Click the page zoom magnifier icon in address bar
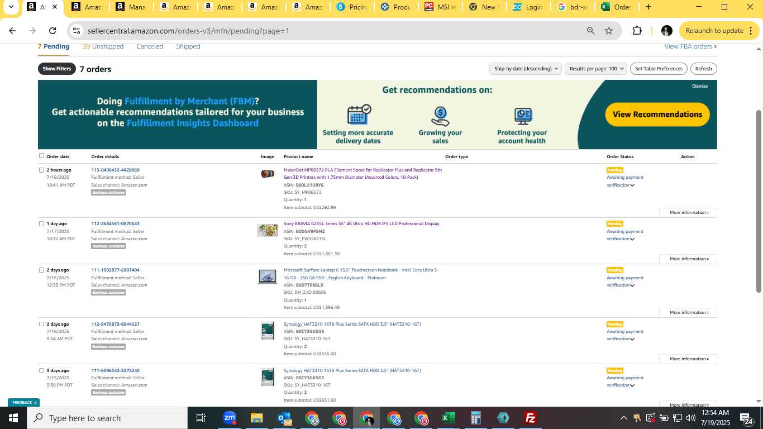The image size is (763, 429). click(x=590, y=31)
